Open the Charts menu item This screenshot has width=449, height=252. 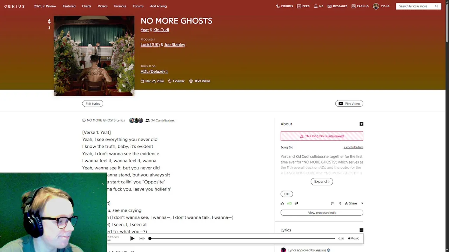[87, 6]
